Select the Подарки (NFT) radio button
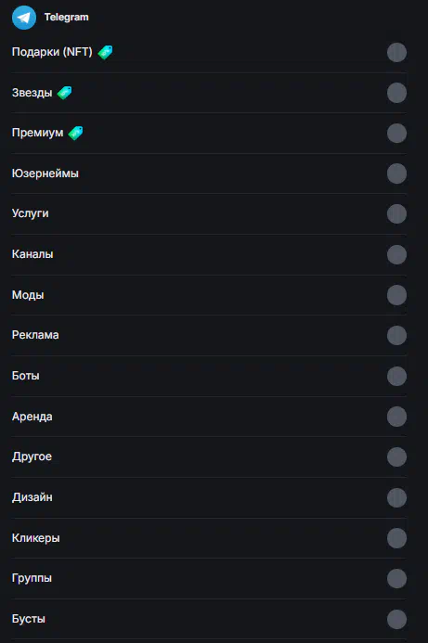The width and height of the screenshot is (428, 643). pyautogui.click(x=396, y=52)
